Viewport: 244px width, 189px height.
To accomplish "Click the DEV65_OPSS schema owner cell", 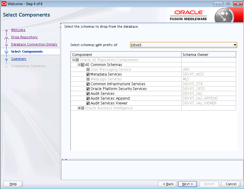I will point(209,89).
